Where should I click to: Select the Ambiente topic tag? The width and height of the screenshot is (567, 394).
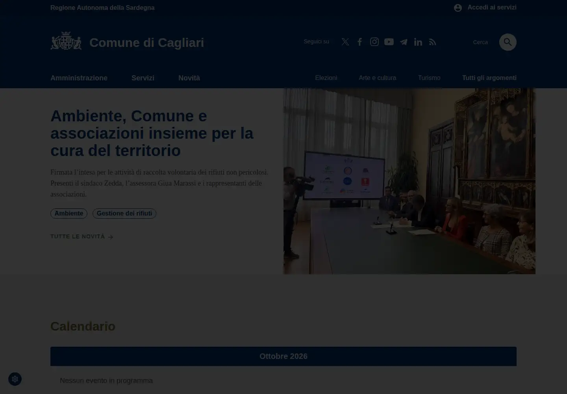69,214
